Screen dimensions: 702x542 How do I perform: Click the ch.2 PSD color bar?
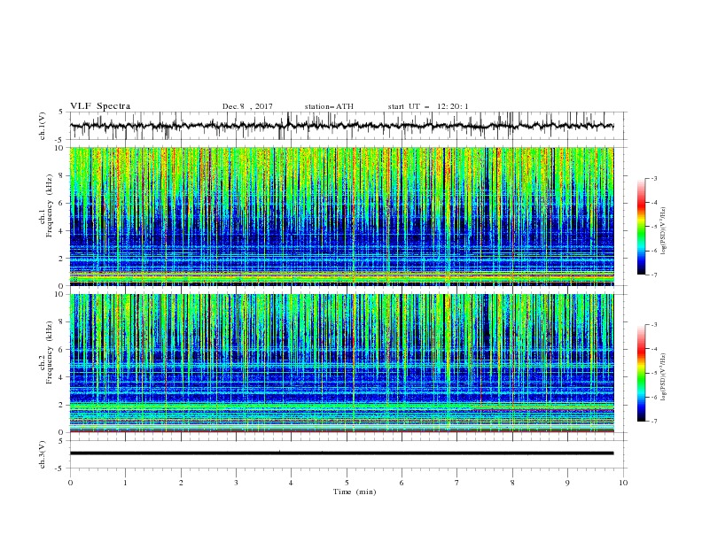641,373
